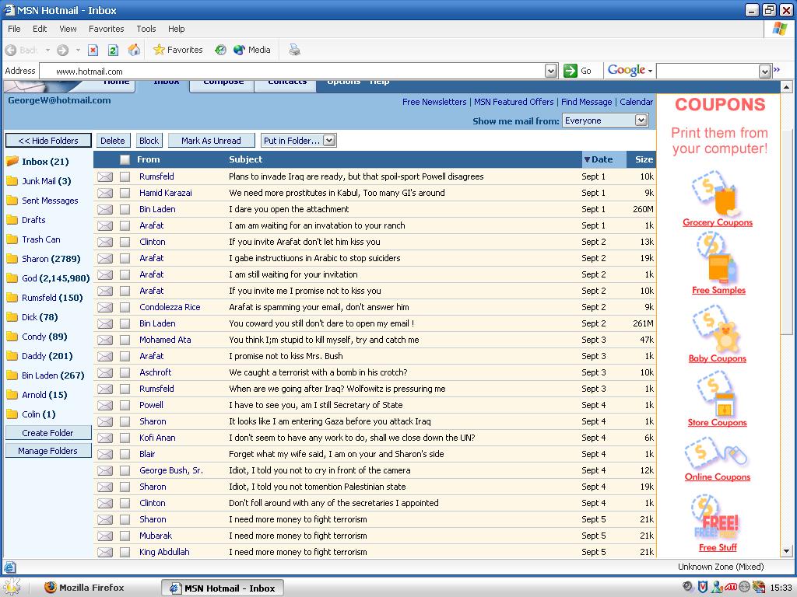Check the Aschroft message checkbox
797x597 pixels.
click(x=125, y=372)
